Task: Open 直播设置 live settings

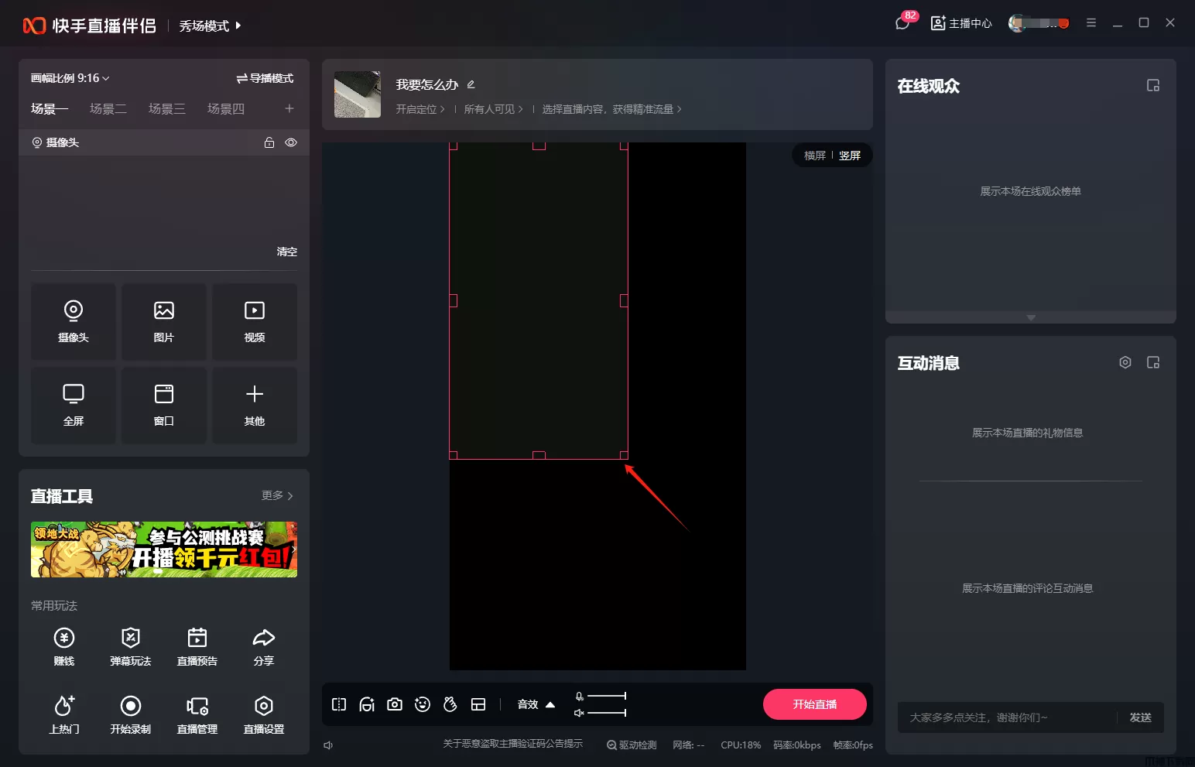Action: click(x=264, y=706)
